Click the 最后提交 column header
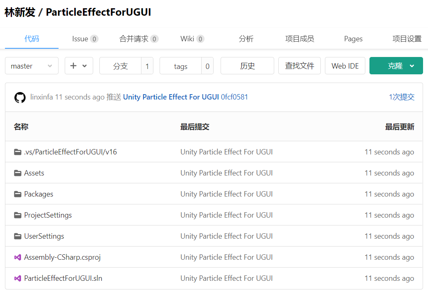 tap(195, 127)
